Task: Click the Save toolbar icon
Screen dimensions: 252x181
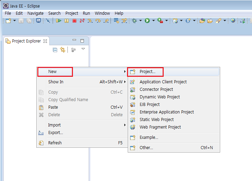Action: tap(21, 21)
